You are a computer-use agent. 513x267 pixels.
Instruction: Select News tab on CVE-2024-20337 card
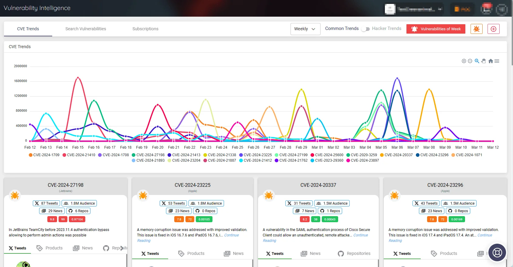(x=311, y=253)
